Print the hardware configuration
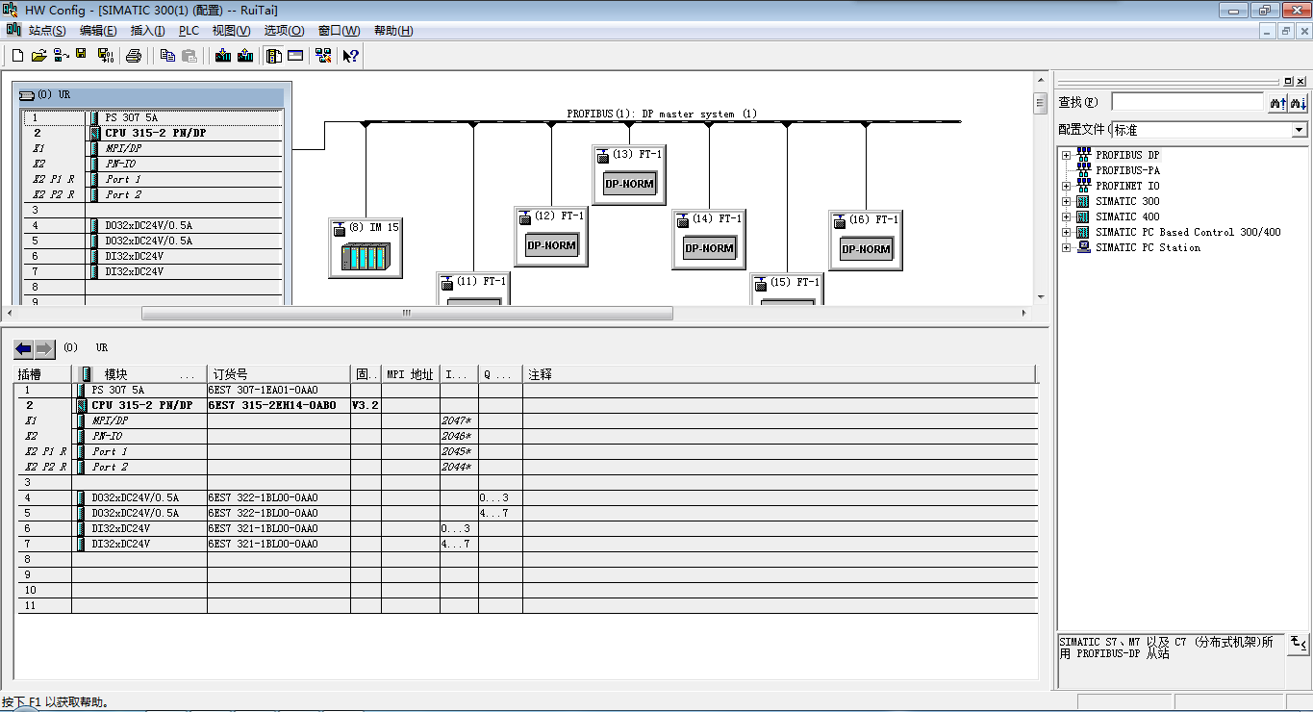The width and height of the screenshot is (1313, 712). (134, 56)
